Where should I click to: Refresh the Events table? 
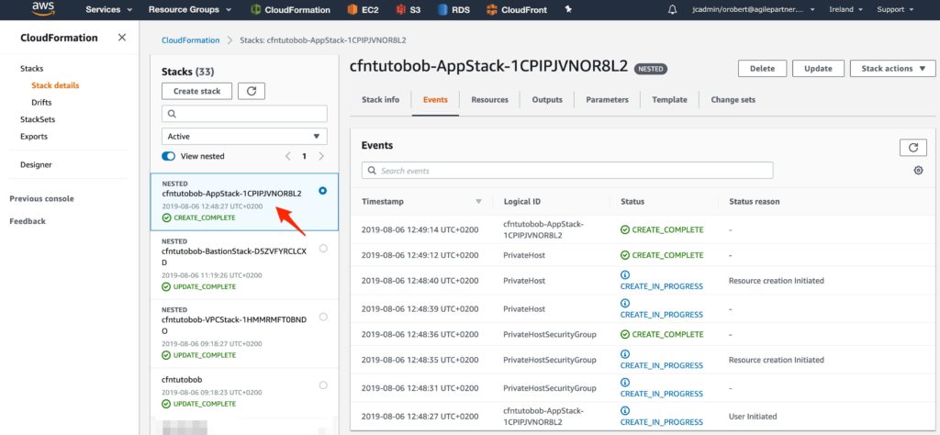[913, 148]
